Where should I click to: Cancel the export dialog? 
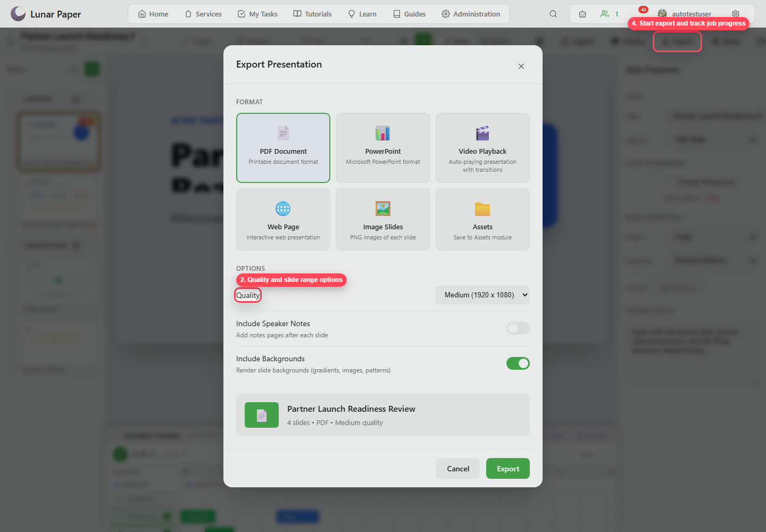pos(458,469)
